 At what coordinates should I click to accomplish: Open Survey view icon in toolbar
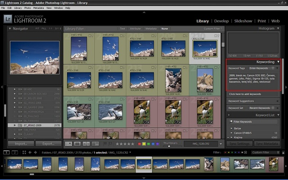tap(95, 144)
